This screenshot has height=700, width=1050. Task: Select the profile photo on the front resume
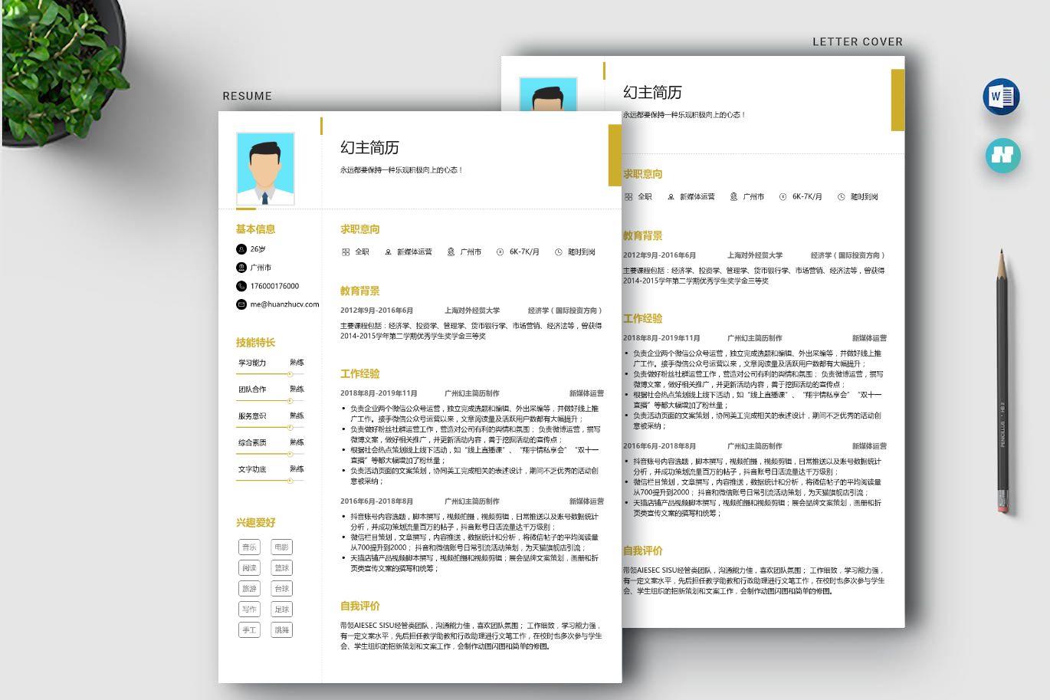[x=265, y=169]
